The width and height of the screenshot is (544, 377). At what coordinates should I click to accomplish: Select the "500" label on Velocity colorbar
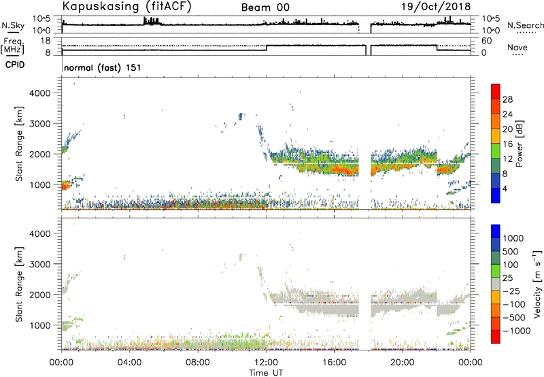(511, 251)
